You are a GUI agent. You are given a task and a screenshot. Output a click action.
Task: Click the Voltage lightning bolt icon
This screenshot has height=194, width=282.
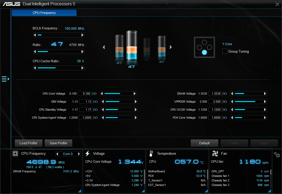[88, 153]
